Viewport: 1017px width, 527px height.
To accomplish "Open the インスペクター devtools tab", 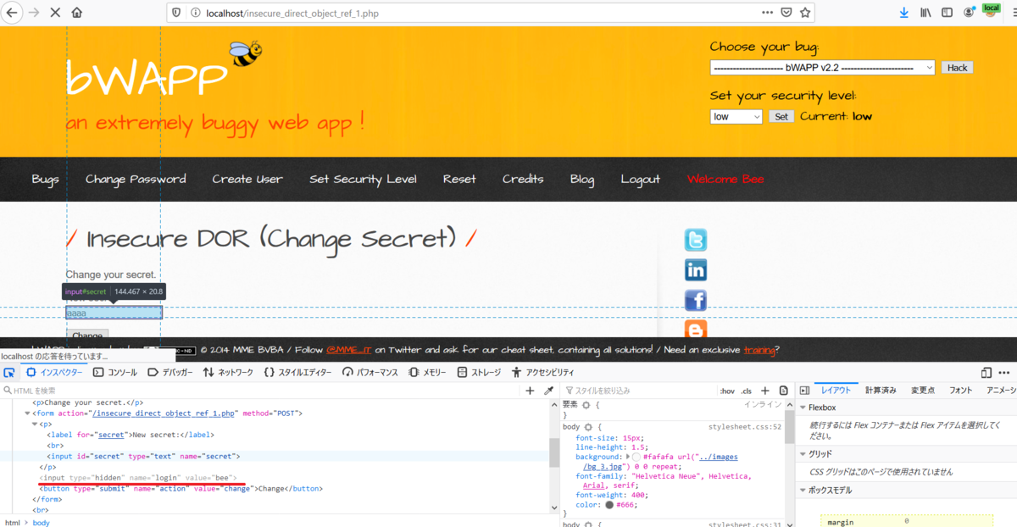I will [x=53, y=372].
